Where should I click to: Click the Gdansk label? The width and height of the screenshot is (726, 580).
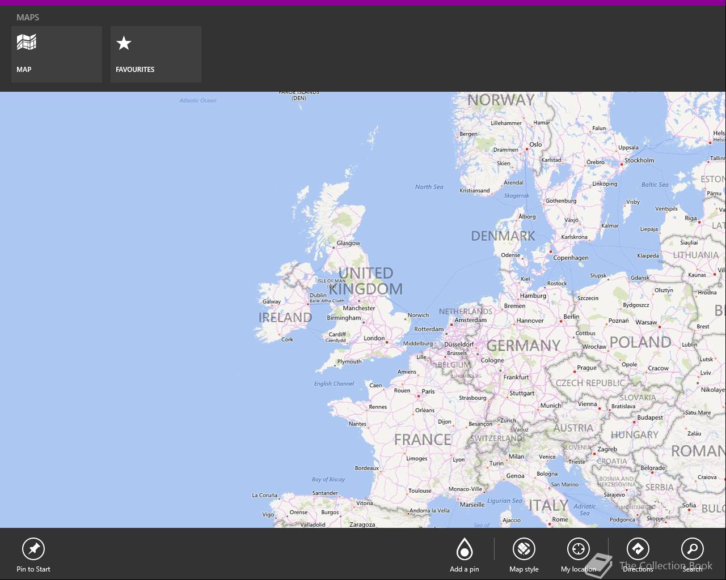point(640,278)
